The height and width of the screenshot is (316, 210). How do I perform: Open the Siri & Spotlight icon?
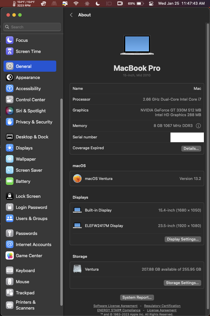pos(9,111)
